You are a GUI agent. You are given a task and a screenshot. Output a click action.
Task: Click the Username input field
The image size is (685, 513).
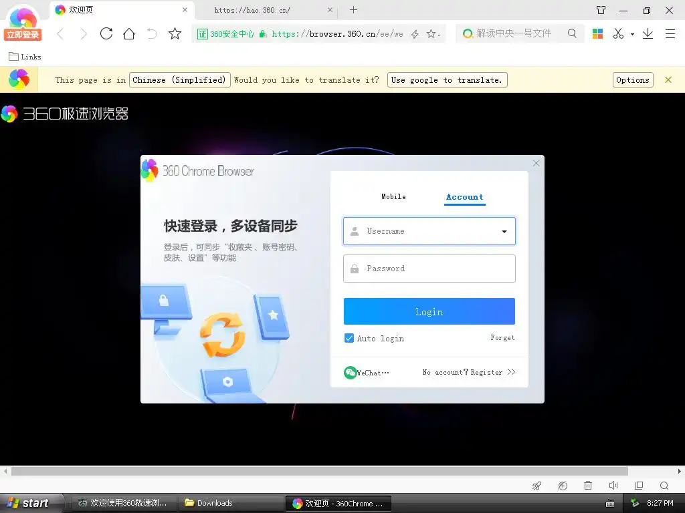click(429, 231)
